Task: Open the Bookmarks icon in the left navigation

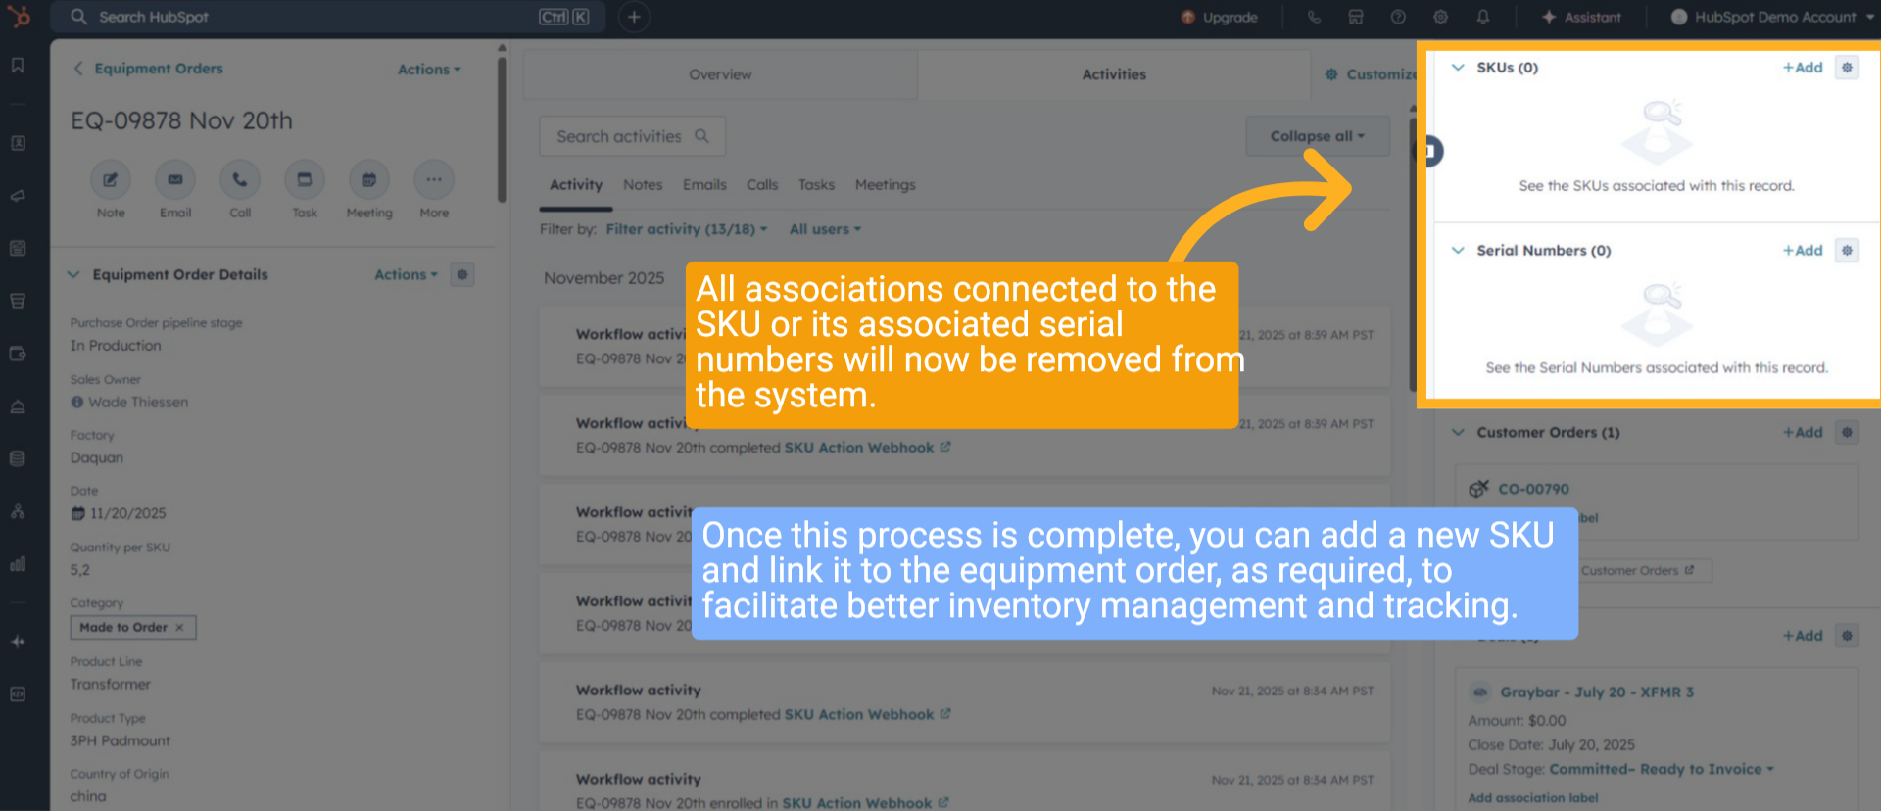Action: pyautogui.click(x=18, y=66)
